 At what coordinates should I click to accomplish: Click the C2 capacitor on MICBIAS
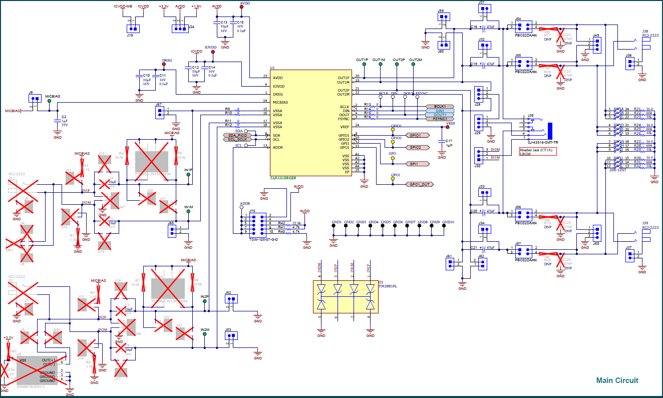tap(58, 121)
